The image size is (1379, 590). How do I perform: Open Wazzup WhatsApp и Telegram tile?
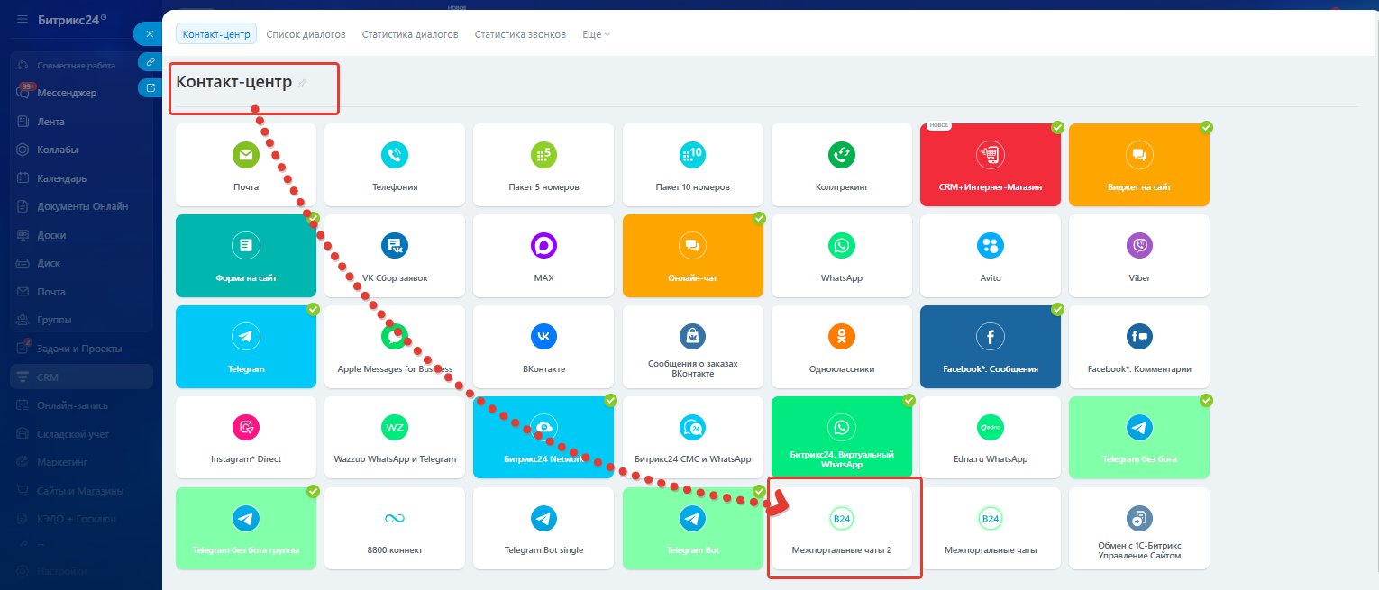tap(395, 437)
